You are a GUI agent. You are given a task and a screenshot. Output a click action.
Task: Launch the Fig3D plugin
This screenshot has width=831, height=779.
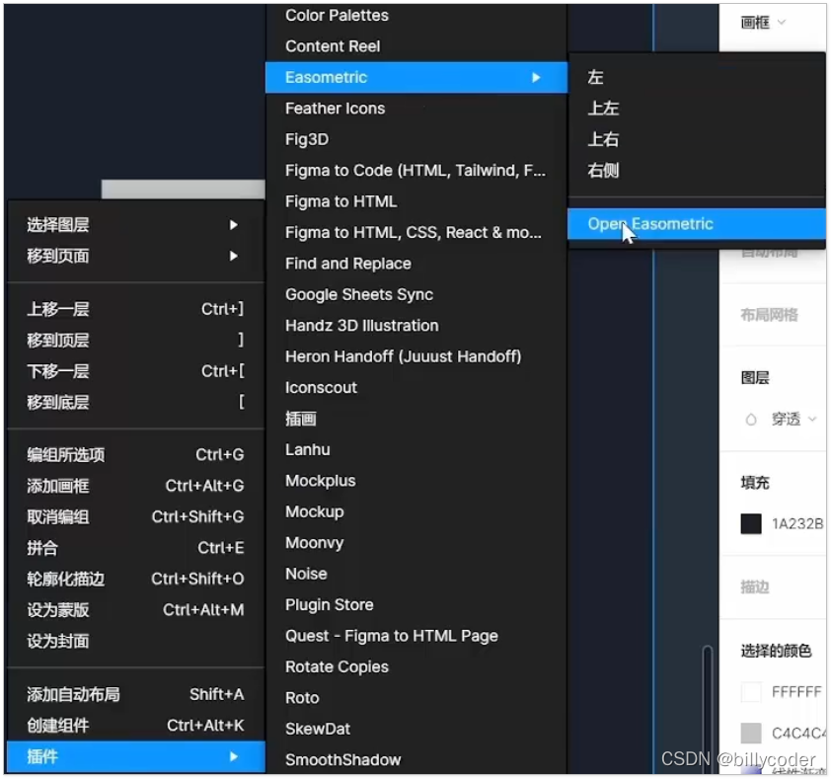tap(416, 139)
